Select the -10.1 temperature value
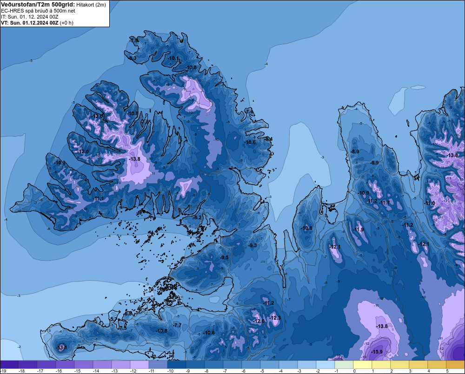Image resolution: width=465 pixels, height=374 pixels. point(174,58)
